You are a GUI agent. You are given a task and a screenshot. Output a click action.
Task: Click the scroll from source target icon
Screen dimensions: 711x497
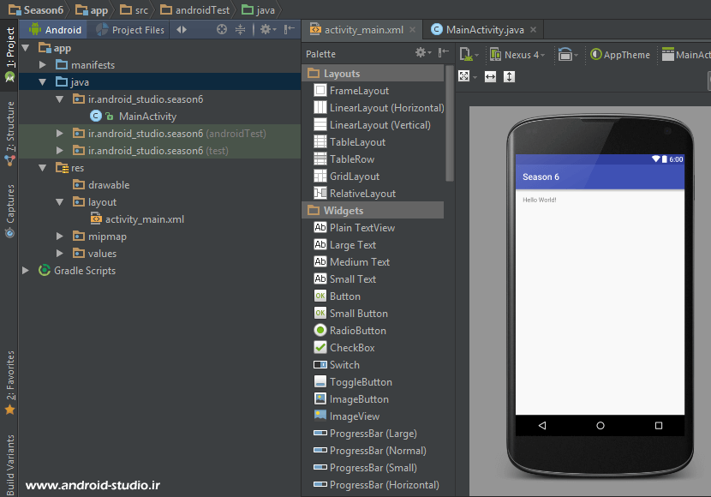(221, 29)
